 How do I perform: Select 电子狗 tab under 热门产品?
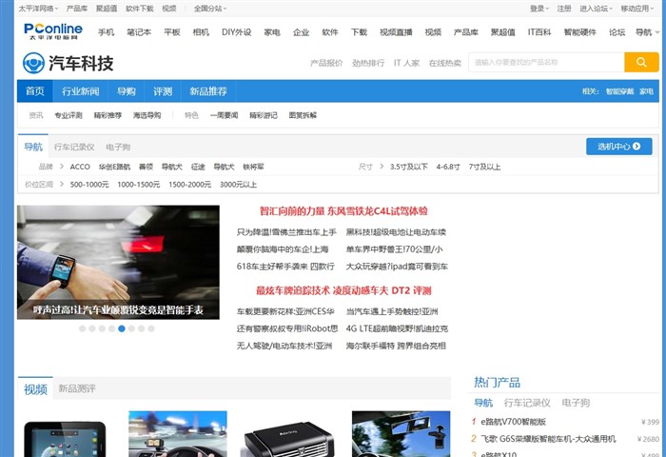pyautogui.click(x=576, y=403)
